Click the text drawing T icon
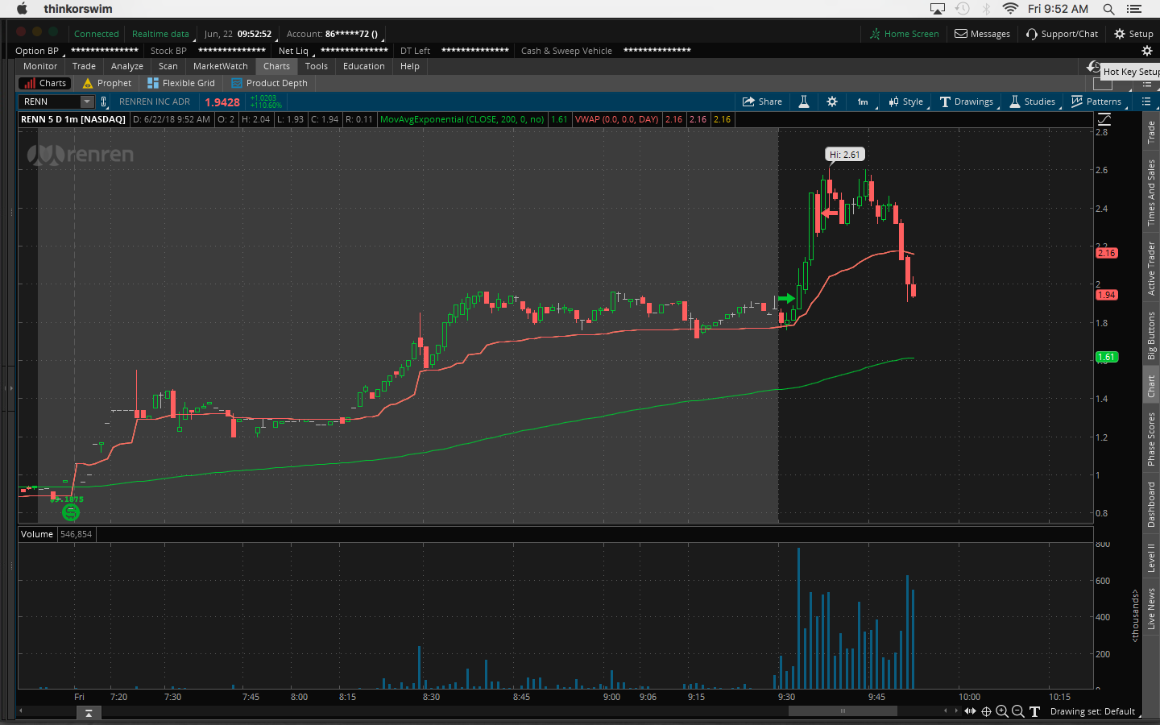The image size is (1160, 725). (x=1034, y=711)
